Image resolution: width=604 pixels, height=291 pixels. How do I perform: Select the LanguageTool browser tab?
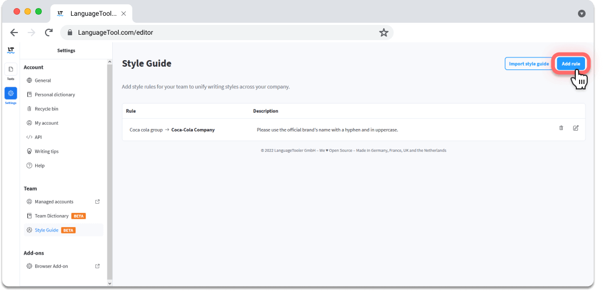coord(92,14)
